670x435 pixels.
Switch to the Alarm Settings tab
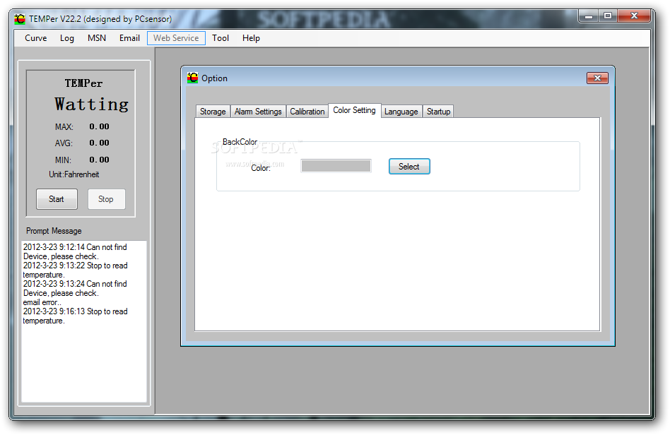click(x=258, y=112)
